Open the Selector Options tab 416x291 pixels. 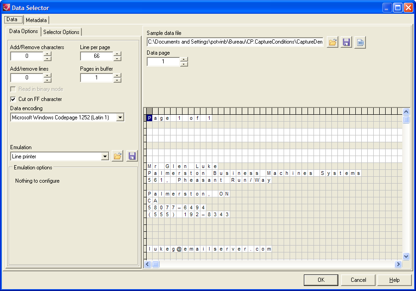61,32
